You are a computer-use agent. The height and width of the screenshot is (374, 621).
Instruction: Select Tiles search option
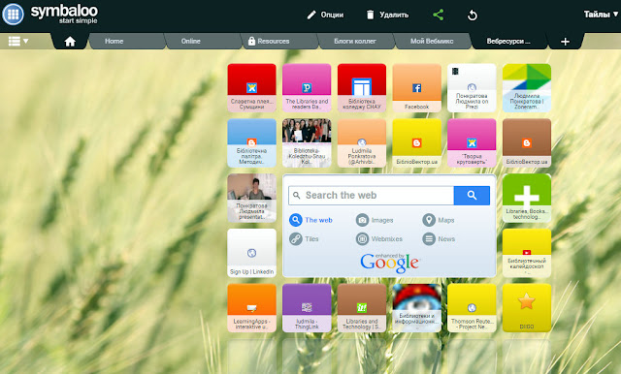pyautogui.click(x=304, y=238)
